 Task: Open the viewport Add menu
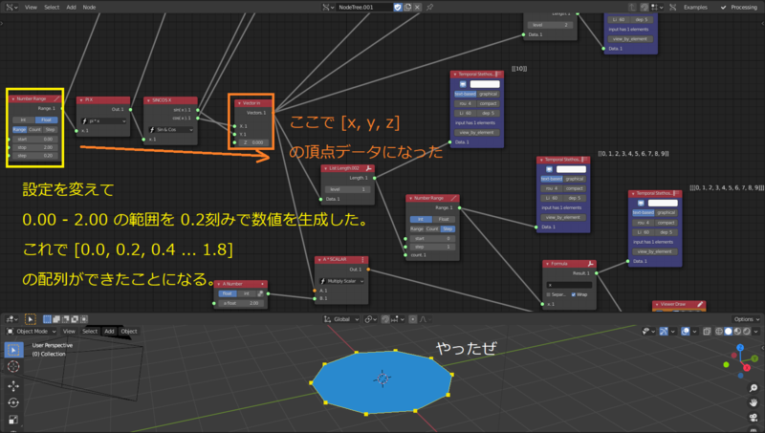pyautogui.click(x=109, y=332)
